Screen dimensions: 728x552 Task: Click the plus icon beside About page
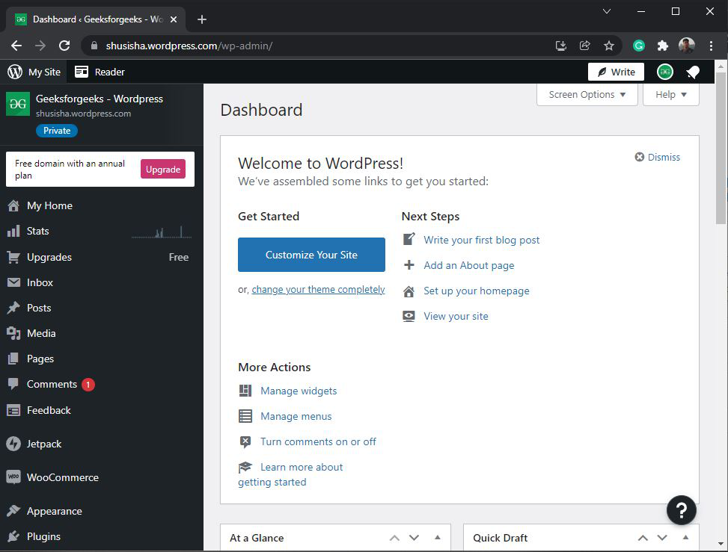pyautogui.click(x=409, y=265)
